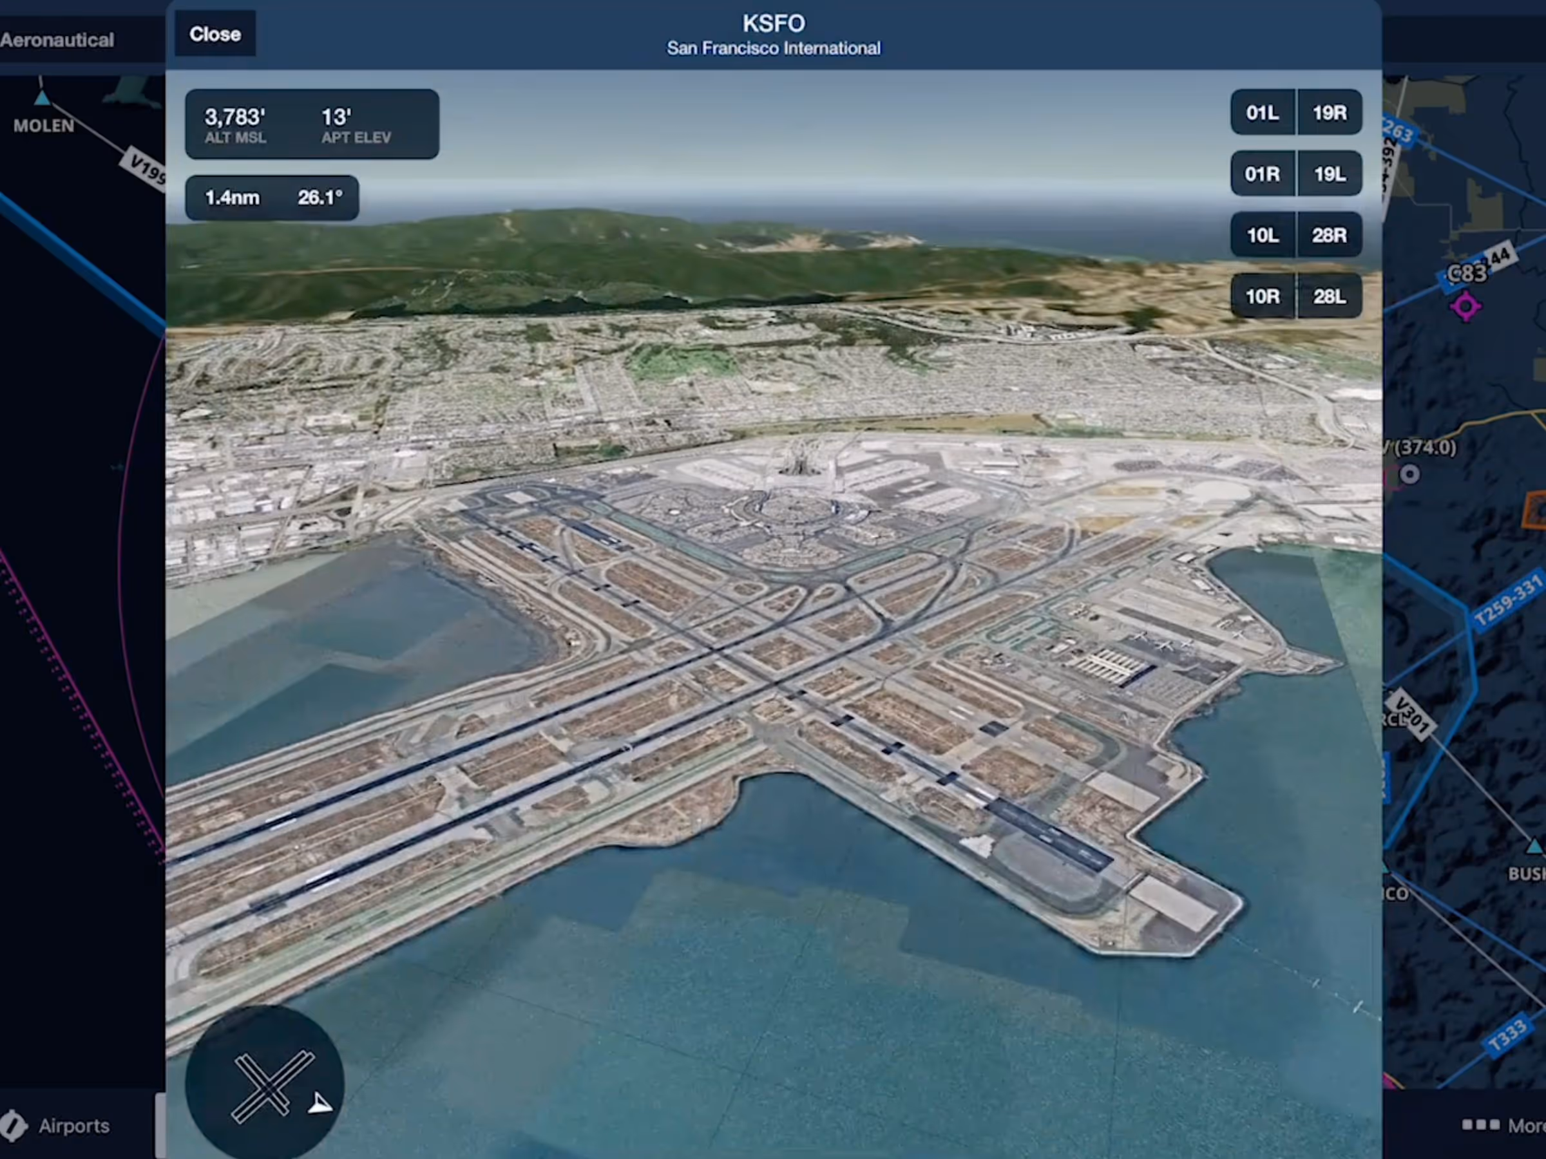Tap the T333 airway label
This screenshot has width=1546, height=1159.
(x=1507, y=1035)
